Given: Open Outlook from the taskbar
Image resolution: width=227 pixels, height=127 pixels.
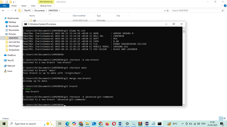Looking at the screenshot, I should (94, 124).
